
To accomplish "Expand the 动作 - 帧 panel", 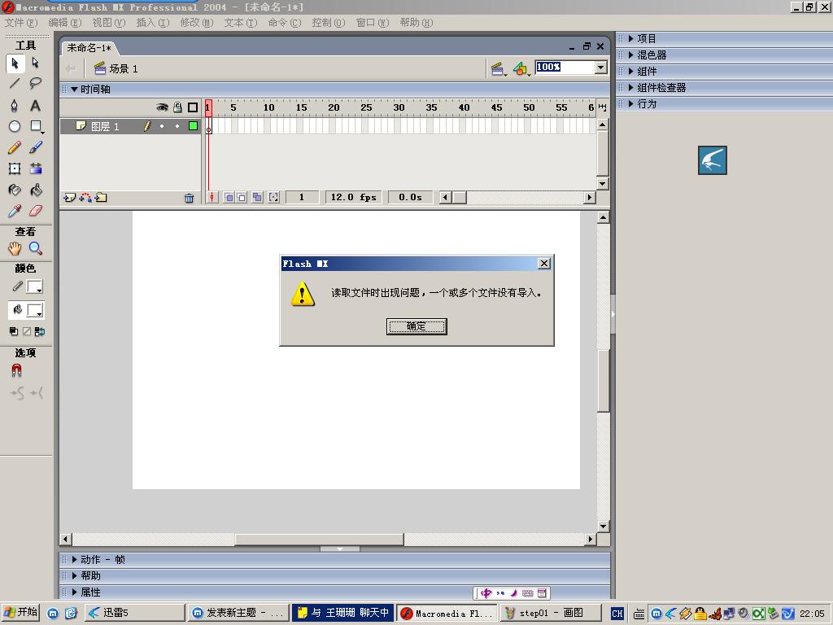I will click(x=74, y=560).
